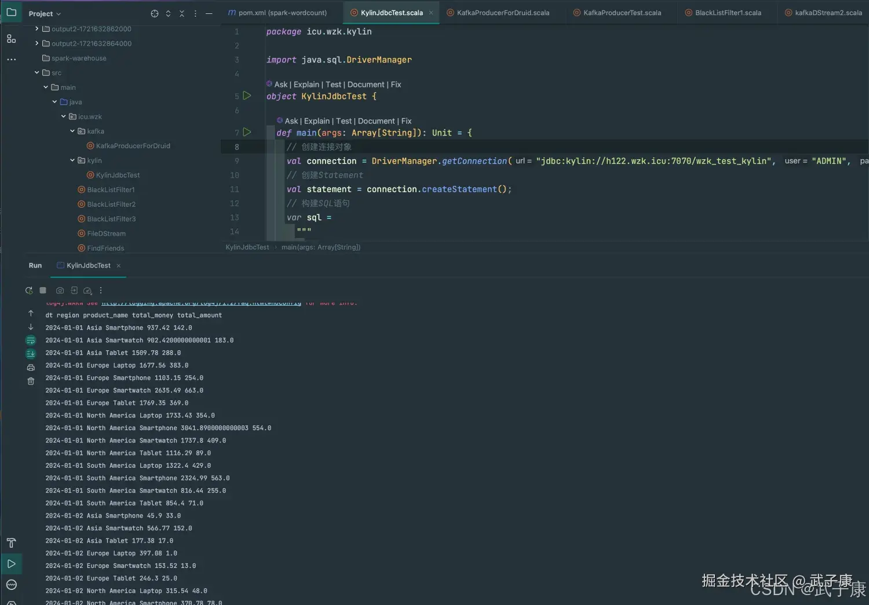869x605 pixels.
Task: Run object KylinJdbcTest gutter arrow
Action: pos(247,96)
